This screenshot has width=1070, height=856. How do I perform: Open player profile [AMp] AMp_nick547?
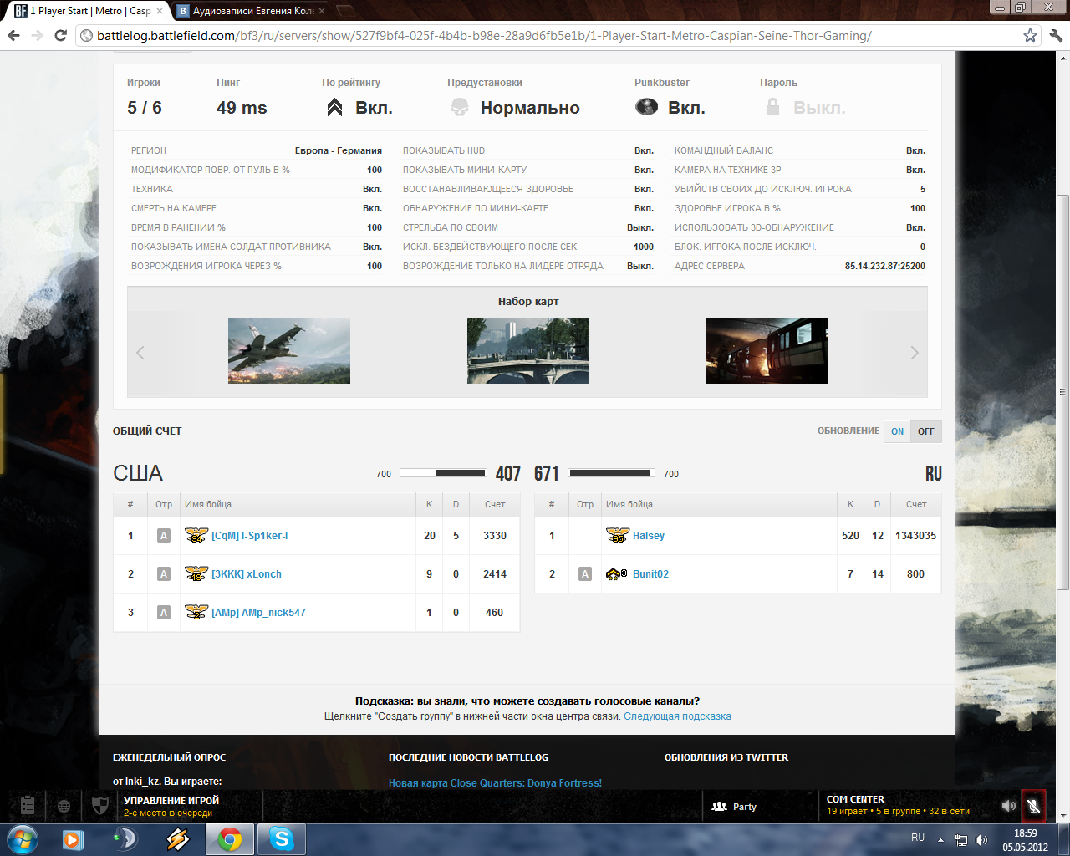(x=258, y=613)
